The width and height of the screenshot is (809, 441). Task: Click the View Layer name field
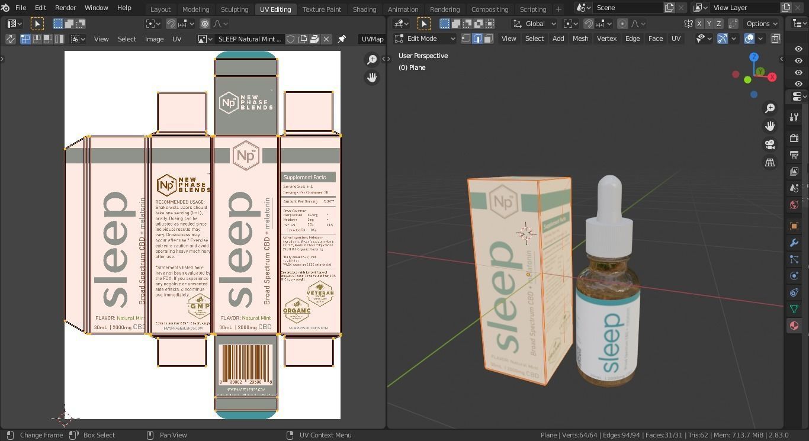744,8
